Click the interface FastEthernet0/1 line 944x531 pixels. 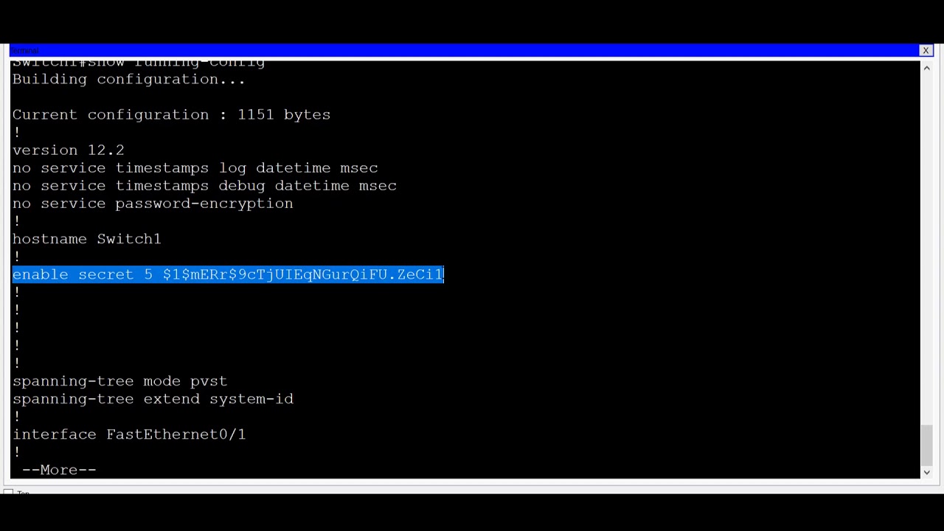tap(128, 434)
